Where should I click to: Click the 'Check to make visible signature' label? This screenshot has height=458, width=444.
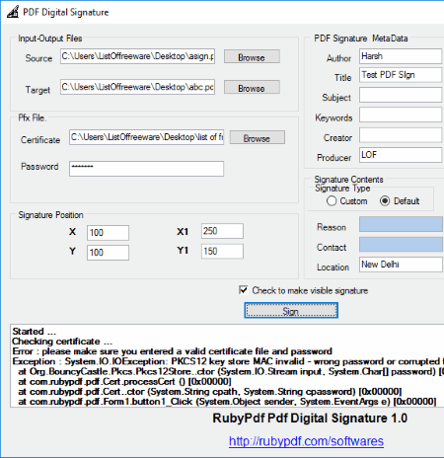[310, 291]
